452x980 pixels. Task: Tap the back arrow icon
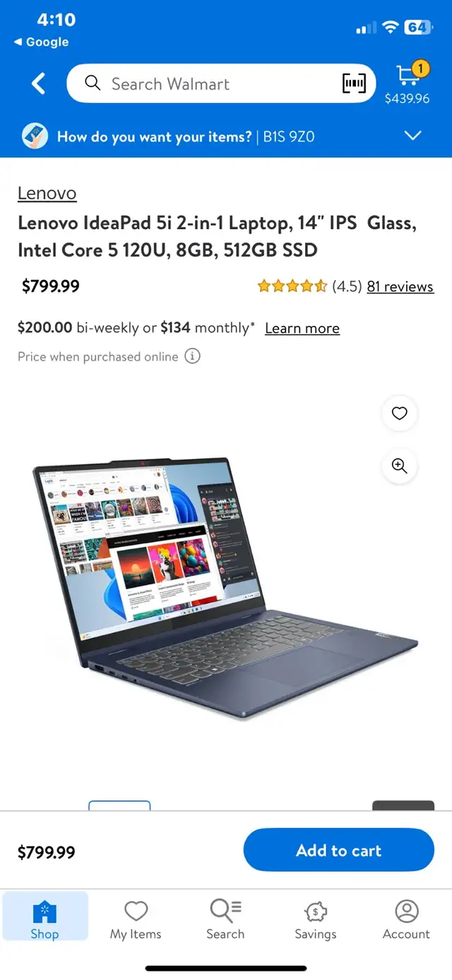click(38, 84)
